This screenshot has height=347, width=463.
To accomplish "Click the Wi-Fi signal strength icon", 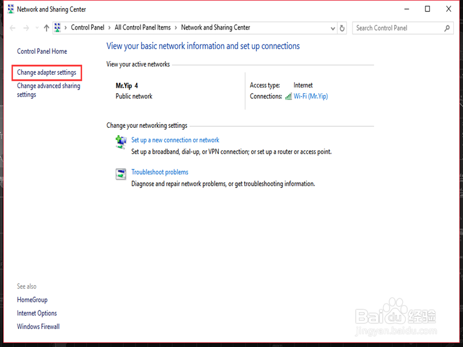I will point(288,96).
